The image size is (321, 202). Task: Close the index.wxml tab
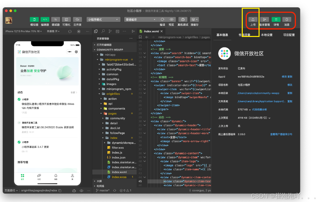point(162,31)
